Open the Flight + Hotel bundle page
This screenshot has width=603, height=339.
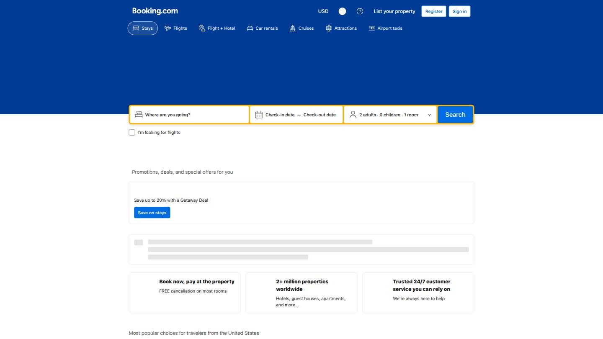pyautogui.click(x=217, y=28)
